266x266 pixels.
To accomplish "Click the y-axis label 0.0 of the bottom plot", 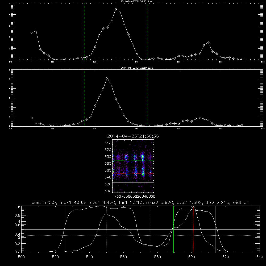I will pyautogui.click(x=18, y=252).
